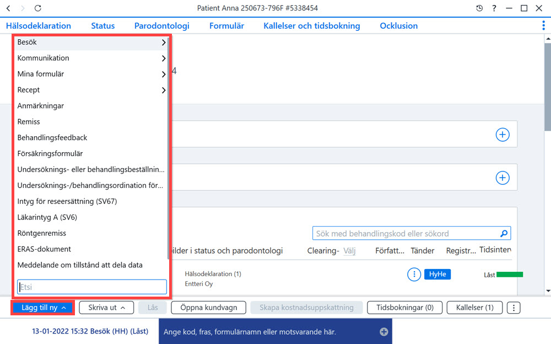The width and height of the screenshot is (551, 344).
Task: Click the first blue plus circle icon
Action: pyautogui.click(x=503, y=135)
